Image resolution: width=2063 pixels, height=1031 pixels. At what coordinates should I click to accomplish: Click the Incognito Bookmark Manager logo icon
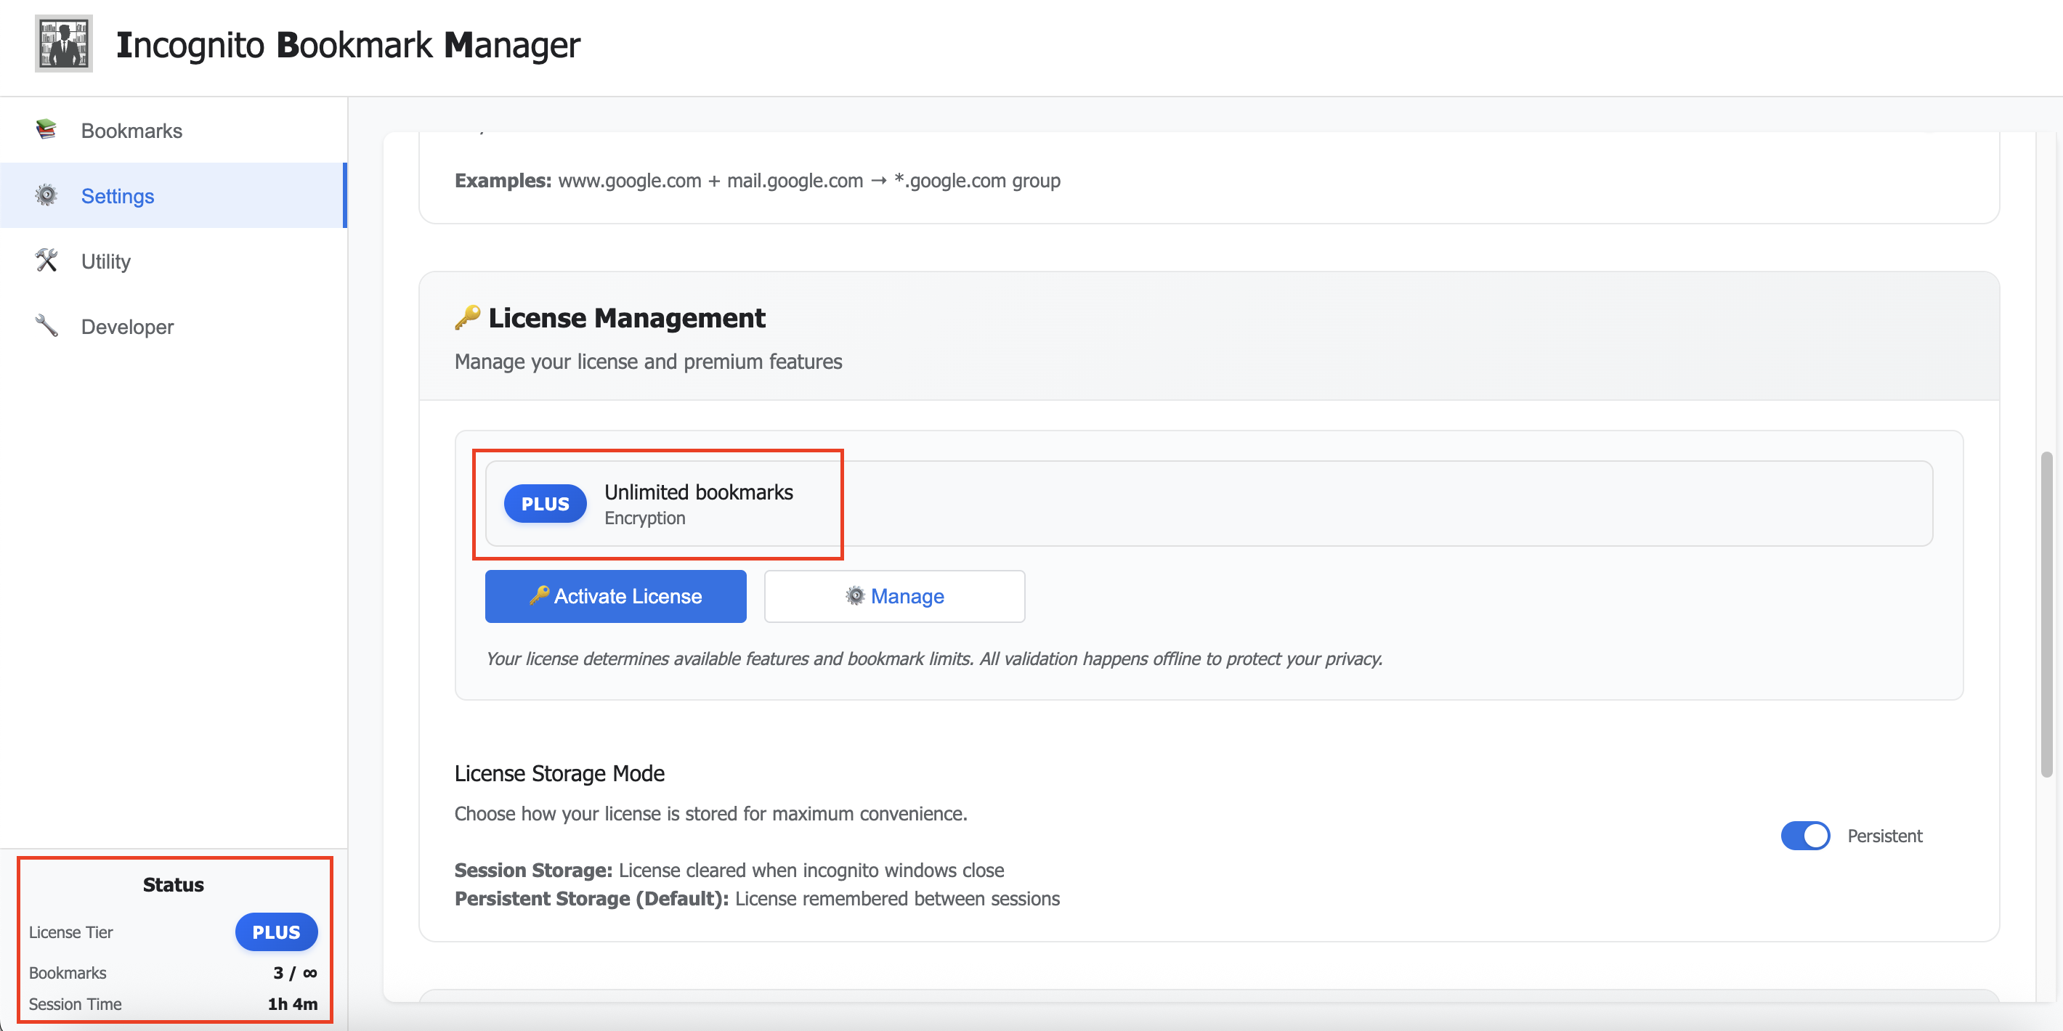coord(63,44)
